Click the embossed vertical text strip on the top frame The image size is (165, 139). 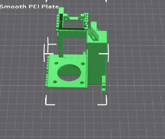[x=86, y=21]
